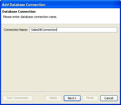
Task: Click the "Connection Name:" label
Action: [x=16, y=30]
